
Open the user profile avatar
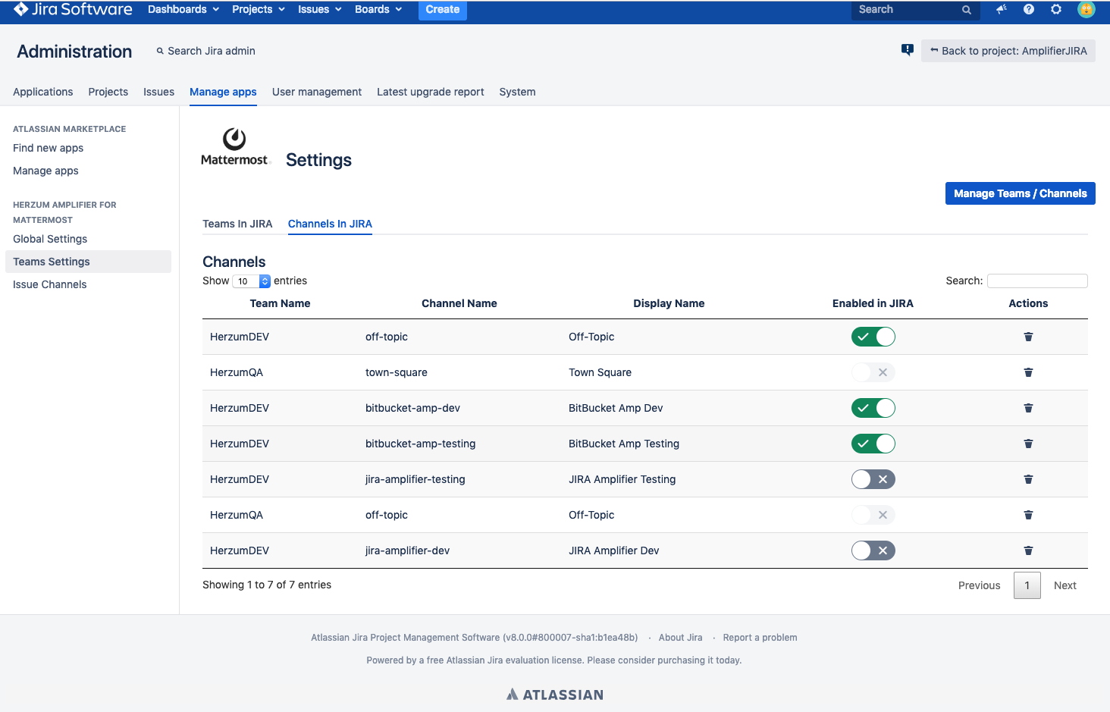click(x=1086, y=10)
